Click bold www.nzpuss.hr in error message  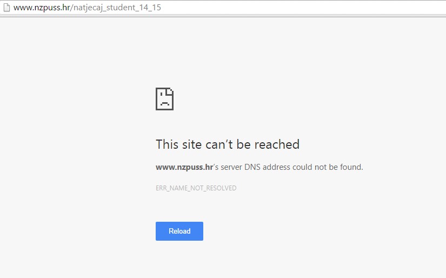point(184,167)
